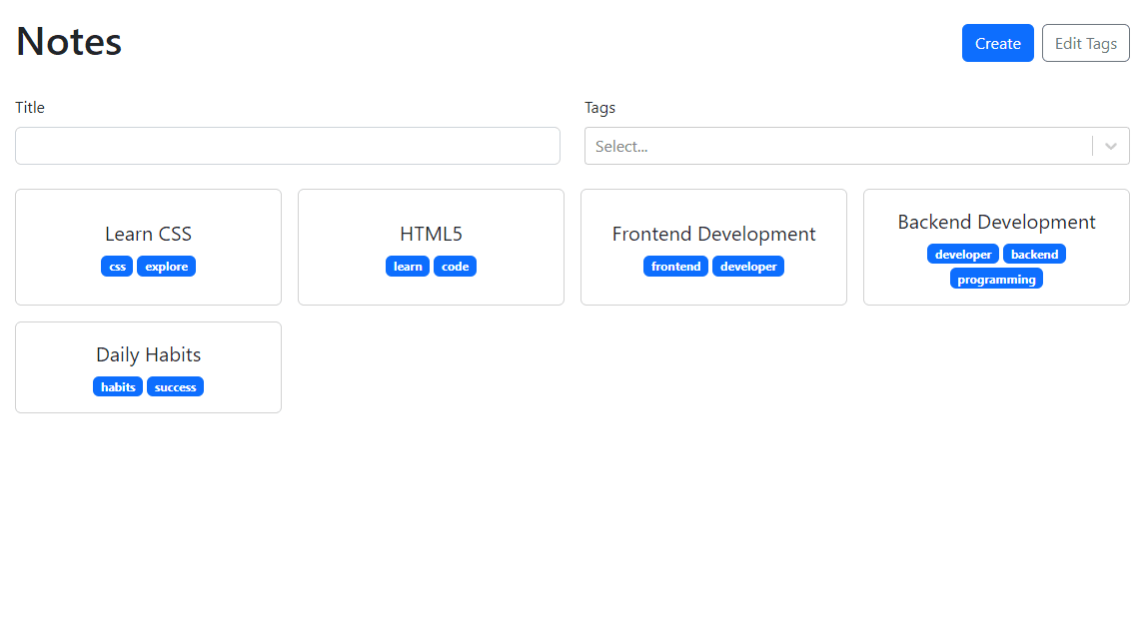Click the backend tag badge
The height and width of the screenshot is (642, 1142).
(1034, 255)
